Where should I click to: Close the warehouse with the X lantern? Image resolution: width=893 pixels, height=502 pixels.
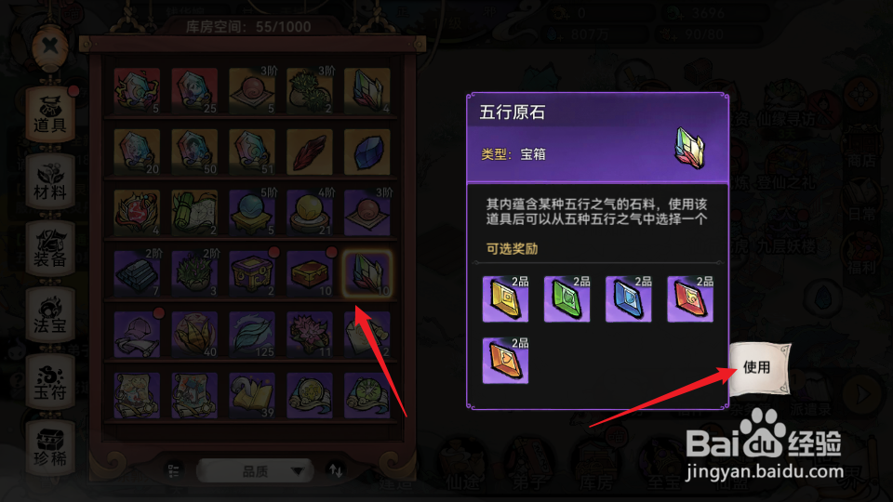50,46
